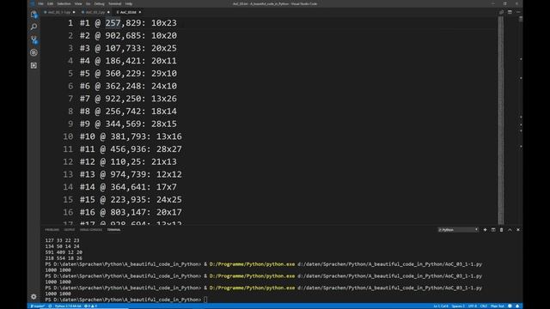Maximize the panel with chevron up
Viewport: 550px width, 309px height.
click(x=510, y=229)
